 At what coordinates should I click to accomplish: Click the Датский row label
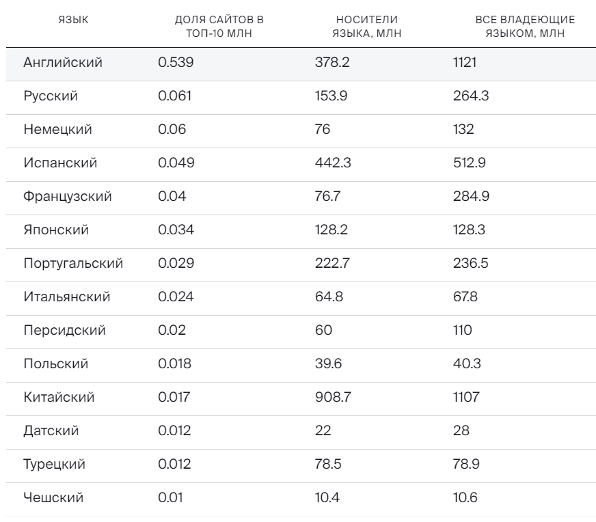click(51, 431)
